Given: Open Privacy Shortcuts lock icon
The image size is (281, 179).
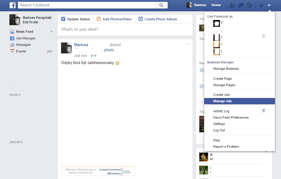Looking at the screenshot, I should (262, 5).
